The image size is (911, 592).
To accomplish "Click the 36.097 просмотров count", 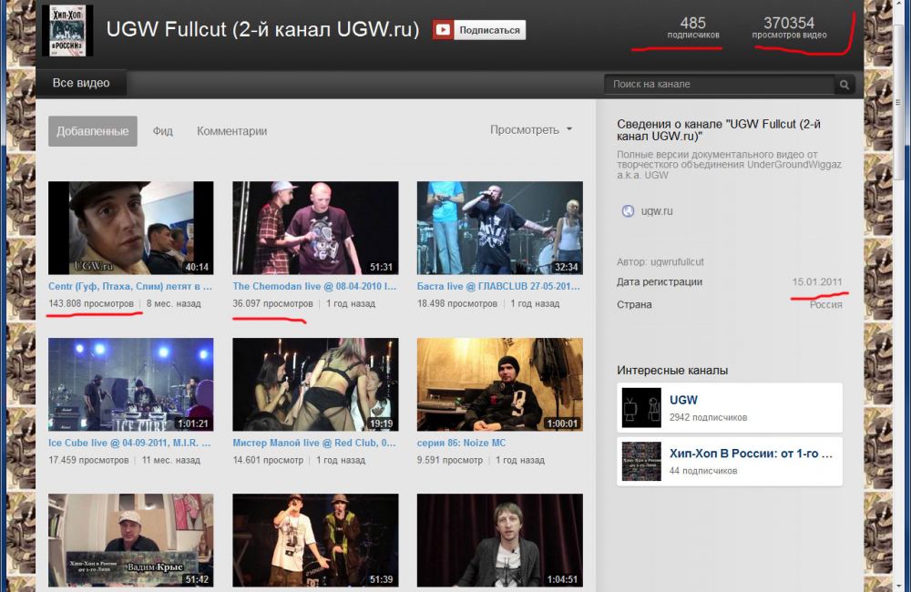I will pyautogui.click(x=272, y=304).
